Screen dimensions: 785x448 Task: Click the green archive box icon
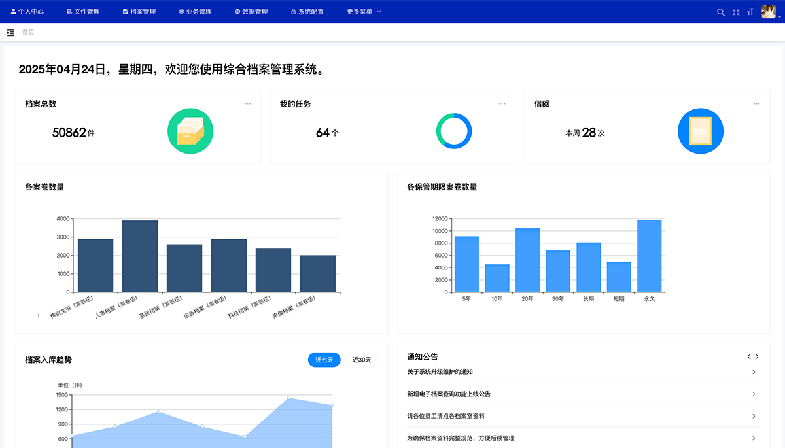(x=190, y=131)
